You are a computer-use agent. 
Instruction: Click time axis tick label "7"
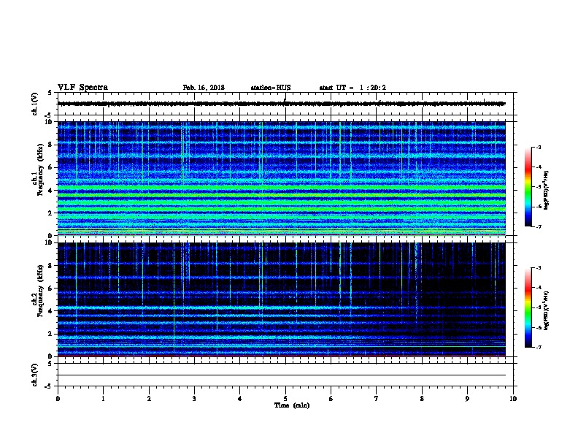pyautogui.click(x=377, y=398)
